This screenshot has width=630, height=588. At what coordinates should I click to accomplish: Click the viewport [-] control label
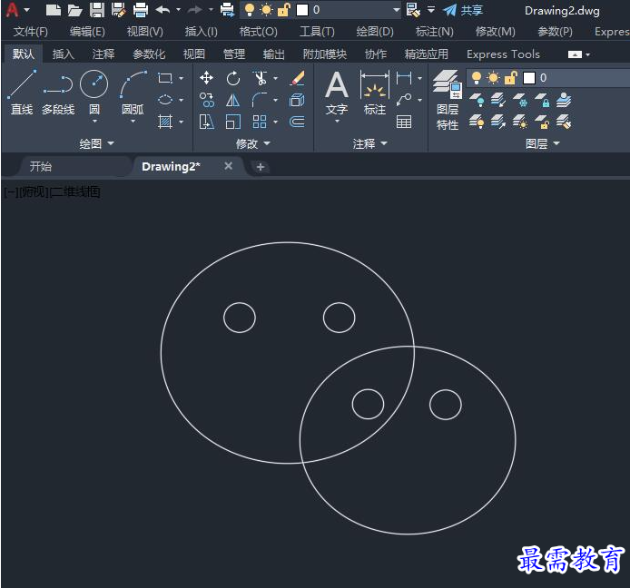tap(11, 192)
